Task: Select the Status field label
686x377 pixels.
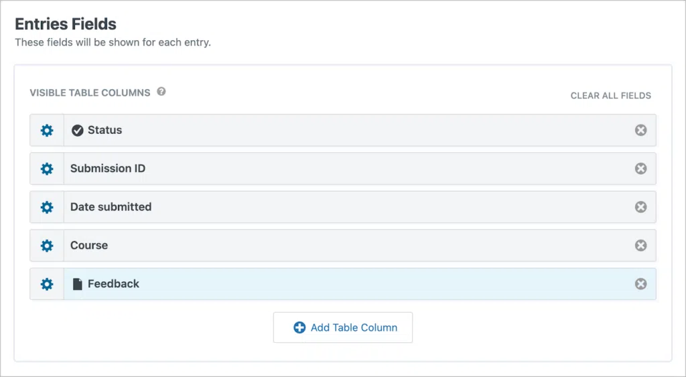Action: click(105, 130)
